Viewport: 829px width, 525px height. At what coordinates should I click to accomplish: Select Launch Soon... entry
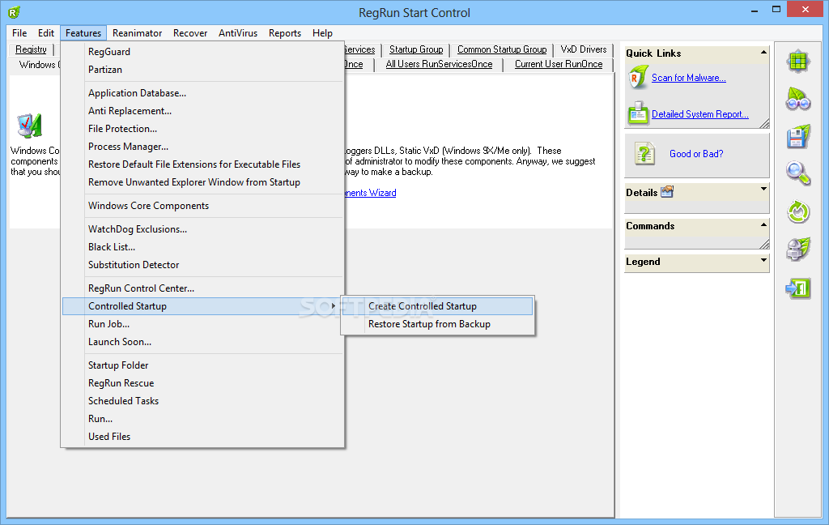tap(203, 342)
